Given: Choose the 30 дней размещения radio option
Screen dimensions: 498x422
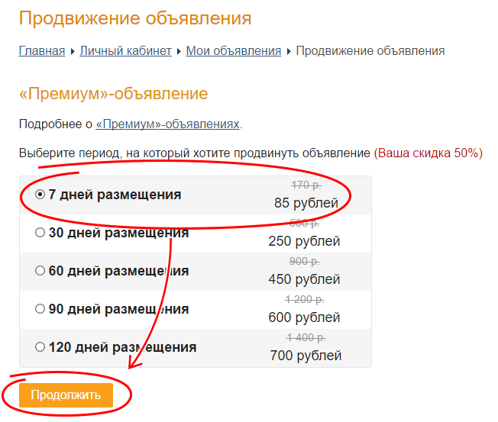Looking at the screenshot, I should coord(40,233).
